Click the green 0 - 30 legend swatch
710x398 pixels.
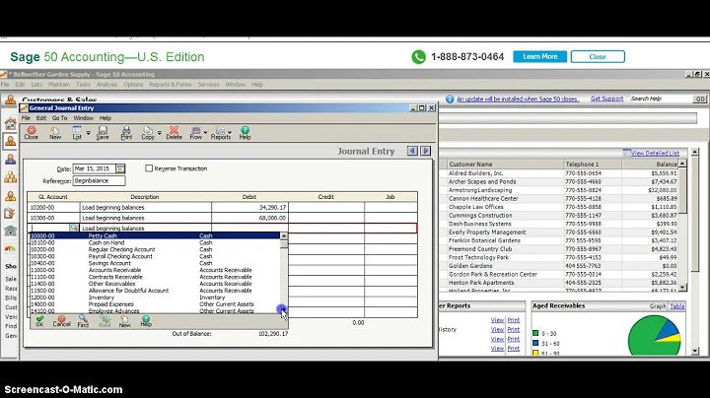[535, 333]
